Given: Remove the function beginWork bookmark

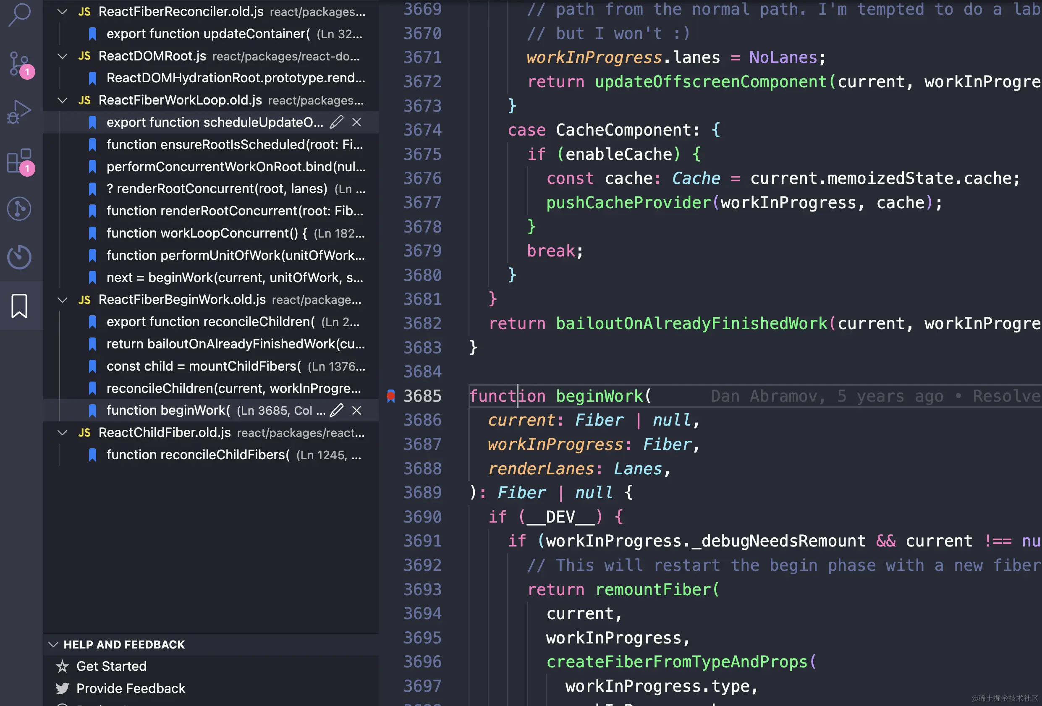Looking at the screenshot, I should tap(356, 411).
